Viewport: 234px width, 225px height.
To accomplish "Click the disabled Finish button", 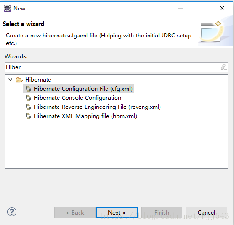I will click(162, 213).
